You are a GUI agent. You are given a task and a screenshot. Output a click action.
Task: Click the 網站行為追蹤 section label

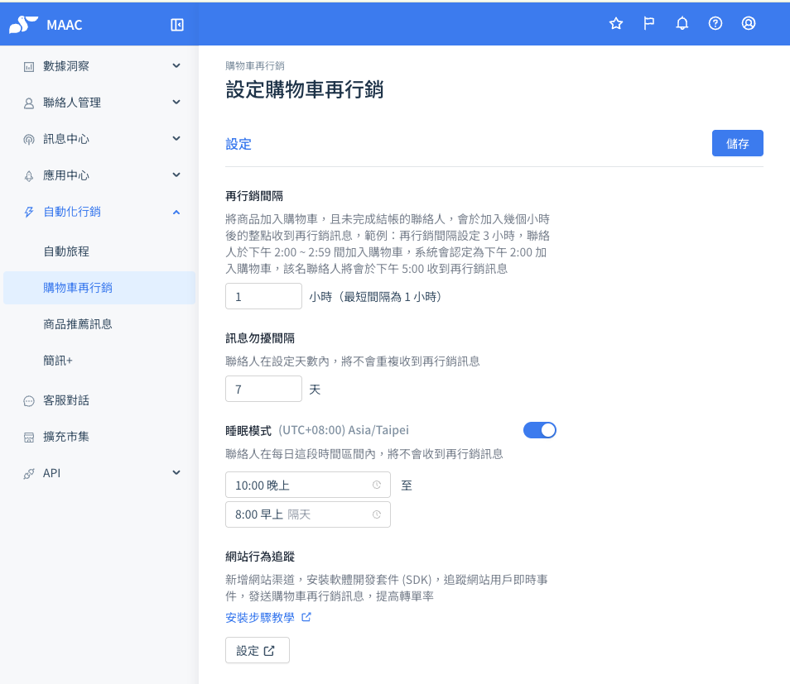tap(260, 557)
